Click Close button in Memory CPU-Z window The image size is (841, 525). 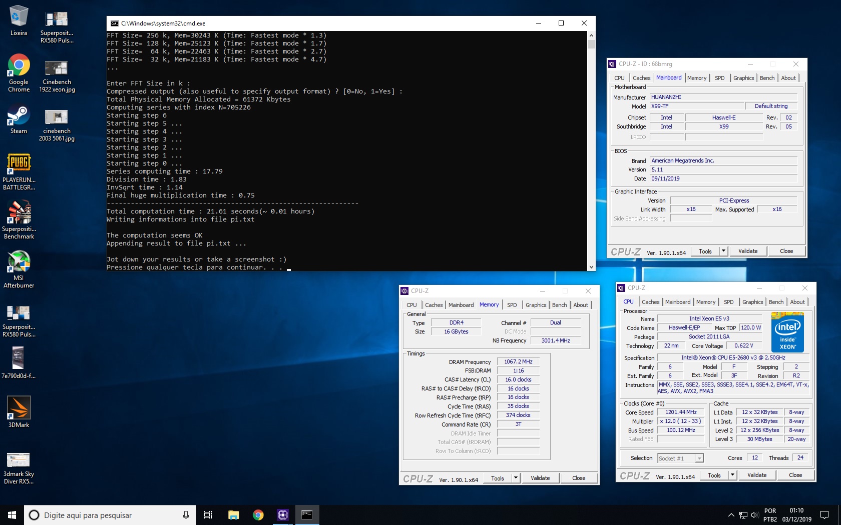(x=579, y=478)
